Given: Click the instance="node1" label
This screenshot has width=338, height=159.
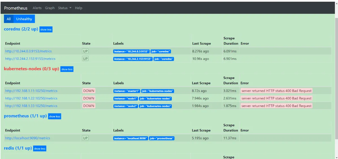Looking at the screenshot, I should pyautogui.click(x=126, y=99).
